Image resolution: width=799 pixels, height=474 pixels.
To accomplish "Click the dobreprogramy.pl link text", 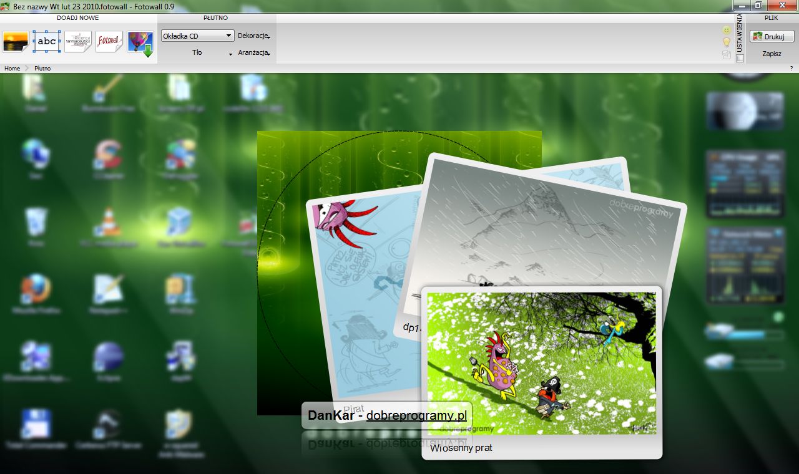I will click(416, 415).
